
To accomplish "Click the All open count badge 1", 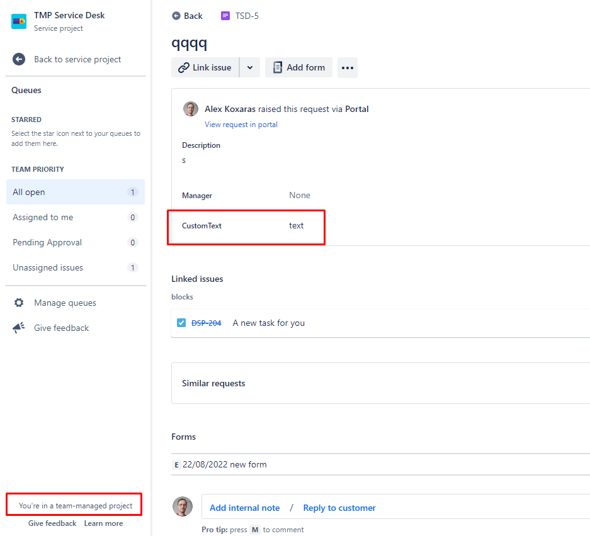I will pos(132,192).
